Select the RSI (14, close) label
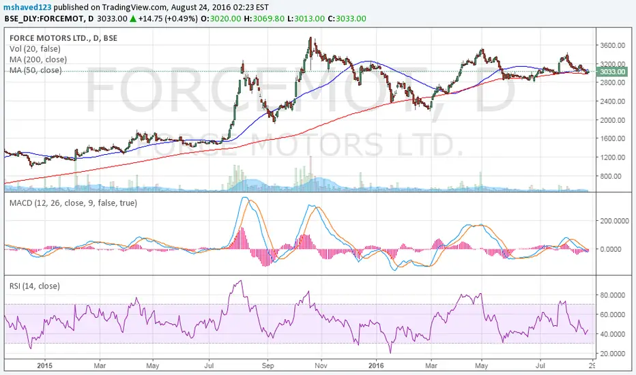Screen dimensions: 636x375 pos(35,286)
